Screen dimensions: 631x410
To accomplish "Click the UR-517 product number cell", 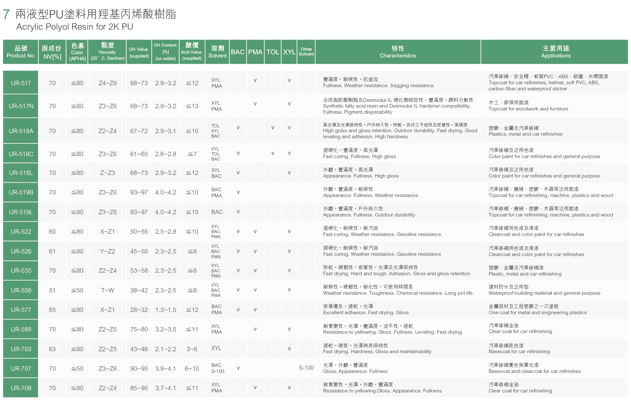I will click(21, 83).
